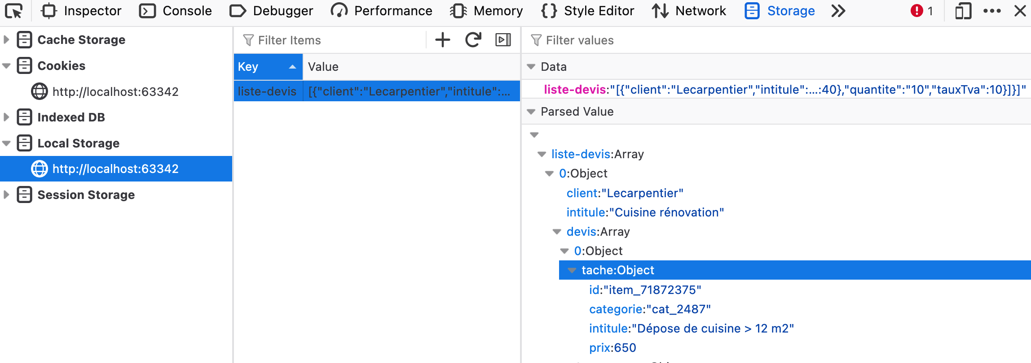Click the red error count indicator

[921, 11]
